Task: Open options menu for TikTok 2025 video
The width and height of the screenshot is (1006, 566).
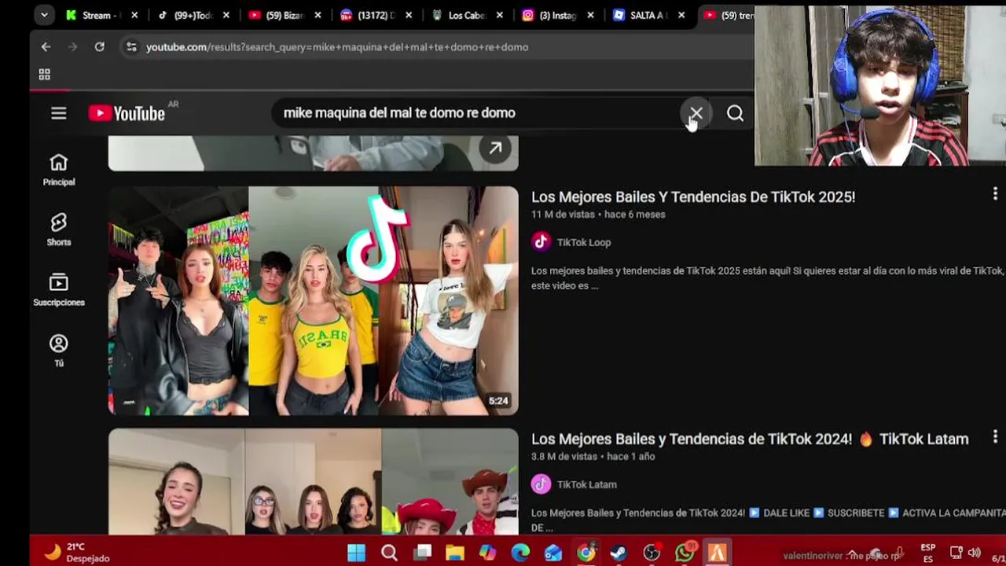Action: pyautogui.click(x=995, y=193)
